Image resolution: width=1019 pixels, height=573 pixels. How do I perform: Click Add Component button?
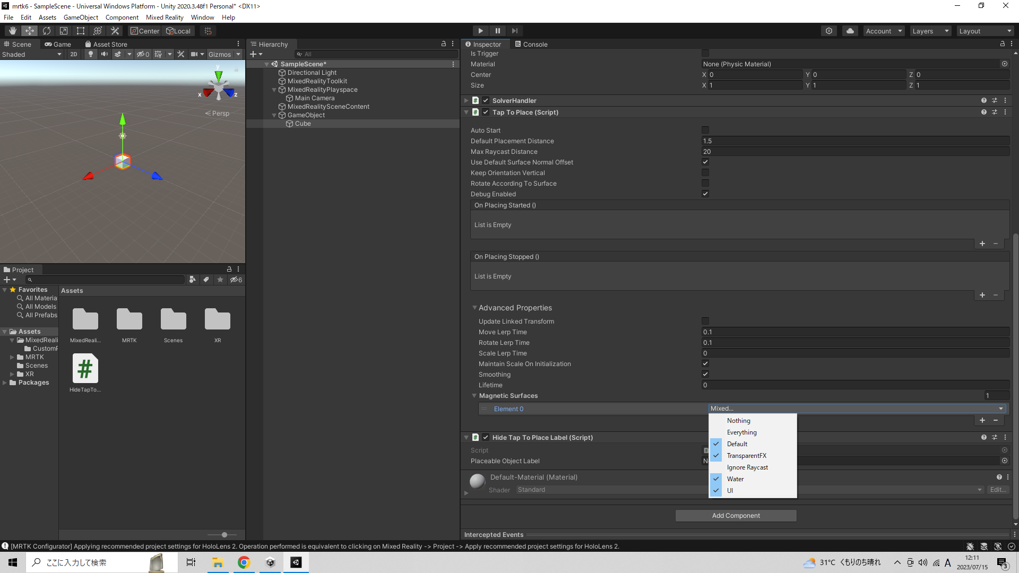pyautogui.click(x=736, y=515)
